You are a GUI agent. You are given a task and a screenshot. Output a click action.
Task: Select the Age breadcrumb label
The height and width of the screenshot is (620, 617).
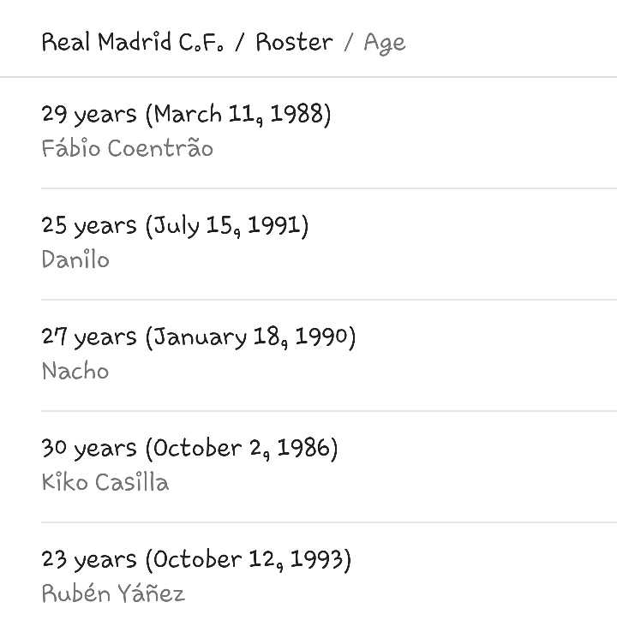click(384, 43)
